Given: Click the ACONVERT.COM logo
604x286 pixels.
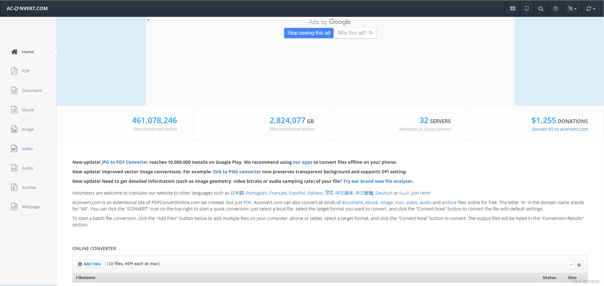Looking at the screenshot, I should [x=27, y=9].
